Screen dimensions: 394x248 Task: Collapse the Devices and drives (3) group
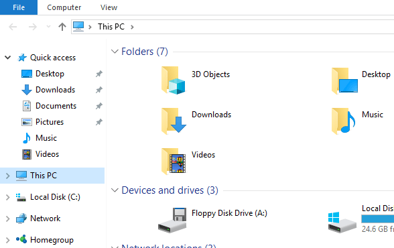pyautogui.click(x=115, y=190)
